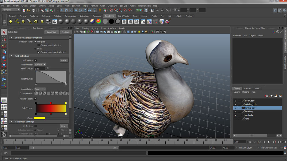The height and width of the screenshot is (161, 287).
Task: Select the arrow Select Tool in toolbox
Action: pos(4,32)
